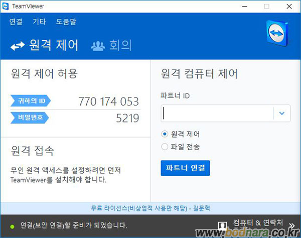Click the 파트너 연결 button
Viewport: 301px width, 238px height.
pos(185,168)
